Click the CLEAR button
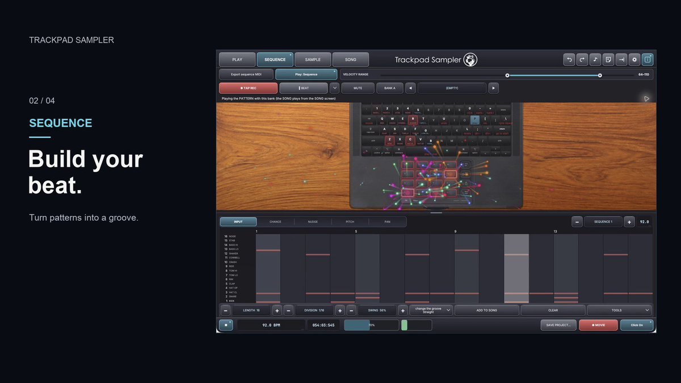This screenshot has height=383, width=681. [x=553, y=310]
